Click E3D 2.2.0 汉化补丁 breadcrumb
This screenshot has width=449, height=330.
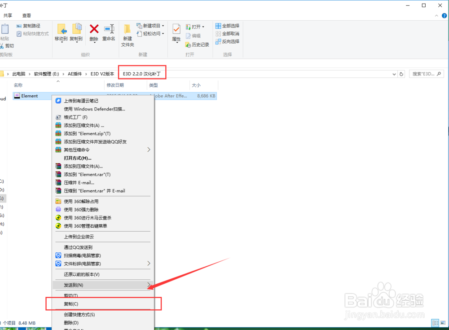click(x=142, y=74)
